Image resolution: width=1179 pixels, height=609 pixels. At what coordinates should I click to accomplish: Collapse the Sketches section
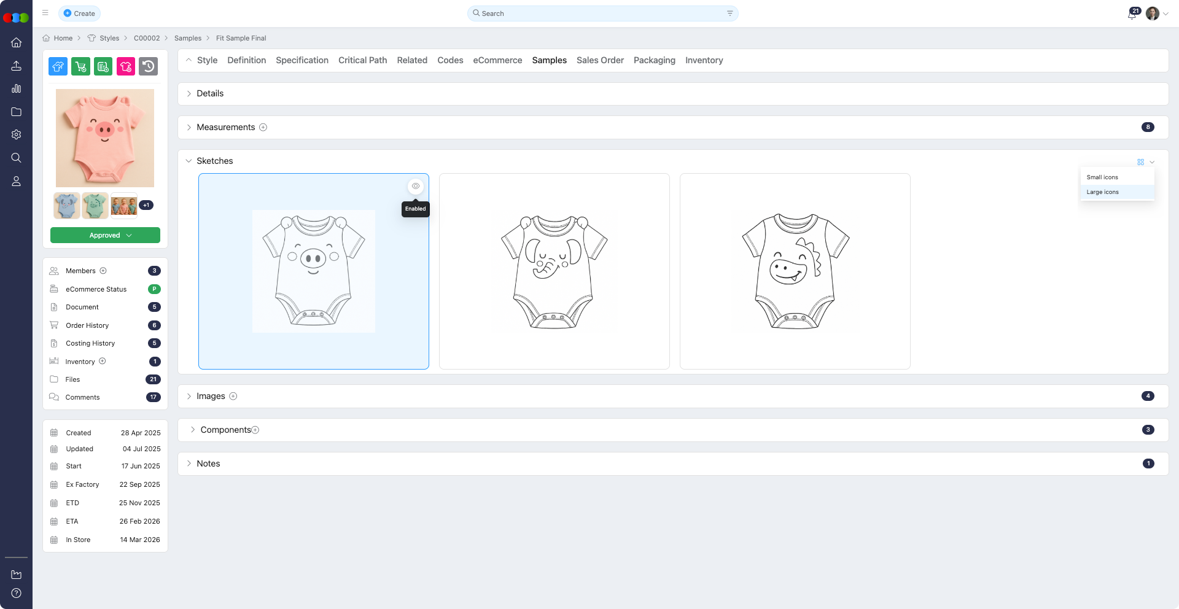point(189,161)
